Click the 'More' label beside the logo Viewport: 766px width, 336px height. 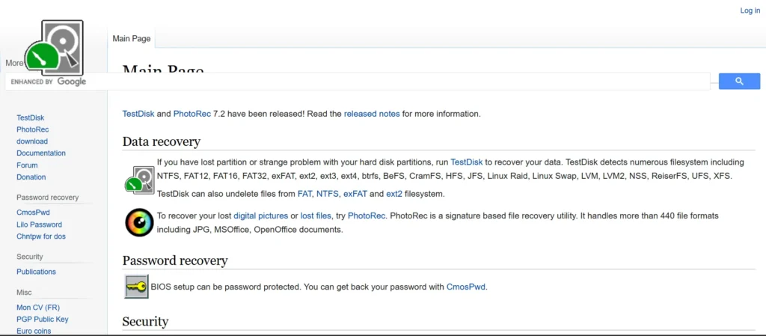tap(14, 63)
